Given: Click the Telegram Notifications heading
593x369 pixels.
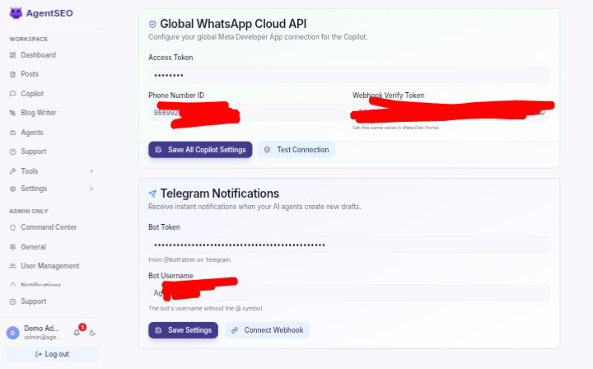Looking at the screenshot, I should 220,194.
